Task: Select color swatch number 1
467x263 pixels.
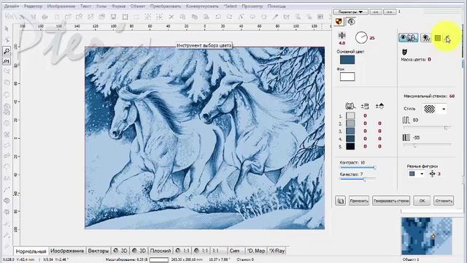Action: 350,115
